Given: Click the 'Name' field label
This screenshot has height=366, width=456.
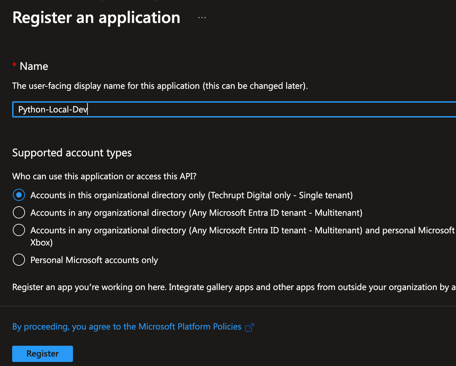Looking at the screenshot, I should coord(34,66).
